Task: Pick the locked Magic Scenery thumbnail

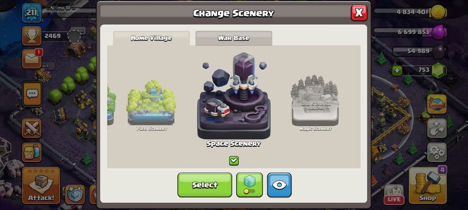Action: 315,101
